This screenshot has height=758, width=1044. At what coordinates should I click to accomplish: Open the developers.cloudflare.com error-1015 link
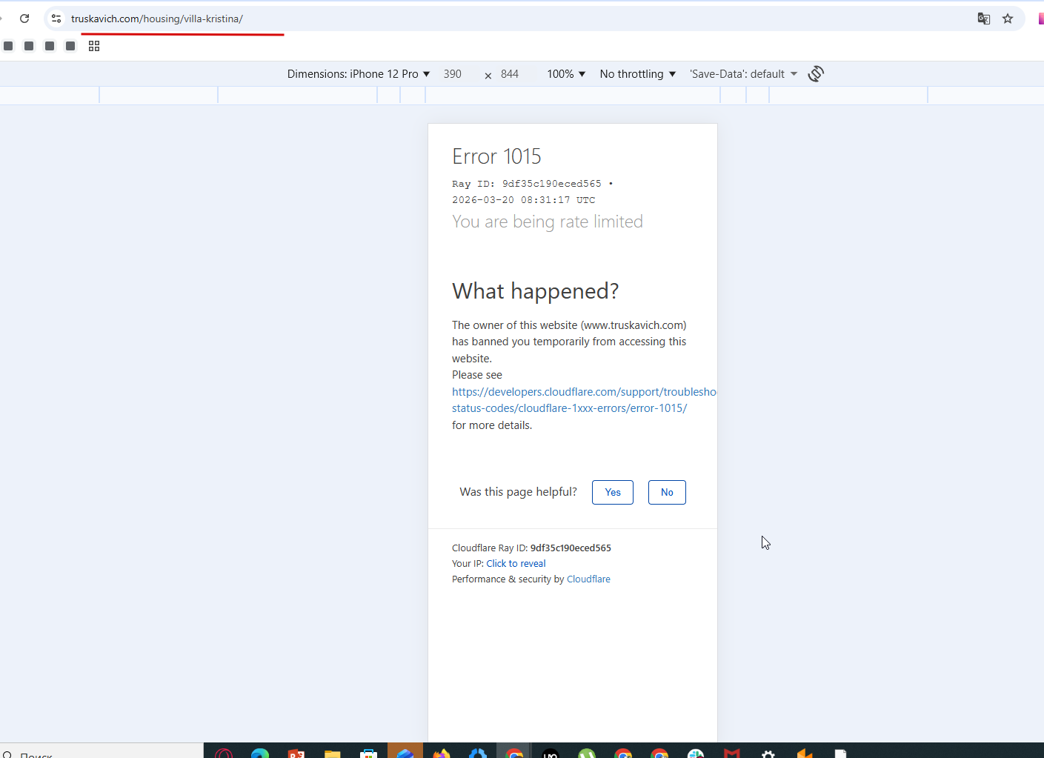click(x=584, y=400)
